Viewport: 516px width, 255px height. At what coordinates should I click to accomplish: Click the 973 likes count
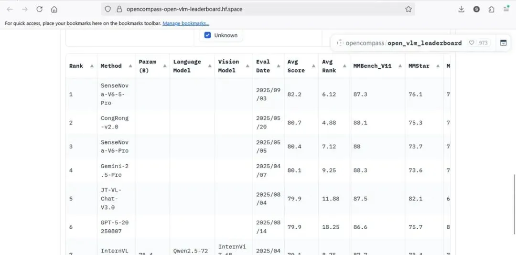[483, 43]
